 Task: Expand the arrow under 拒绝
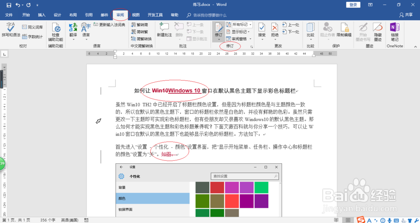275,39
